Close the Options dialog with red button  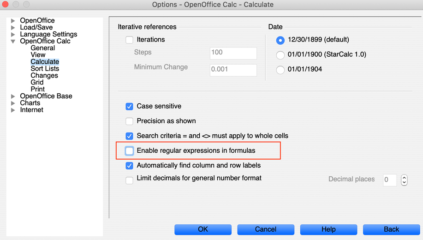coord(5,4)
